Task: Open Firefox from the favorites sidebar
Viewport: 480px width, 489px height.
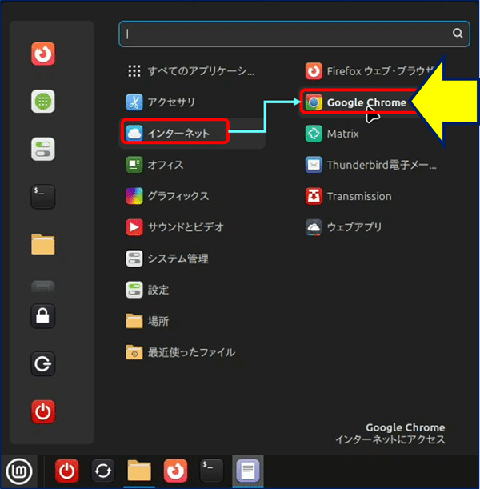Action: pyautogui.click(x=43, y=54)
